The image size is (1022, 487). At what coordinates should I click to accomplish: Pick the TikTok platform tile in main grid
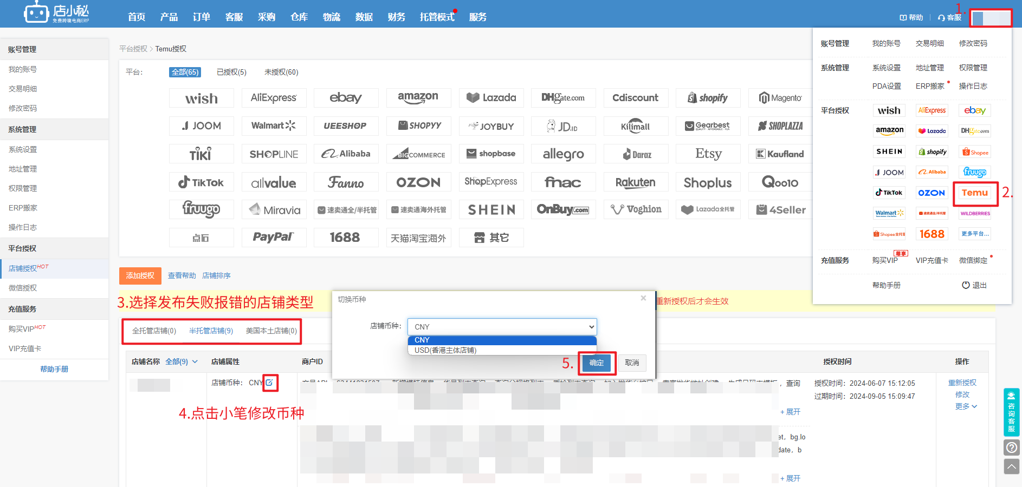202,182
